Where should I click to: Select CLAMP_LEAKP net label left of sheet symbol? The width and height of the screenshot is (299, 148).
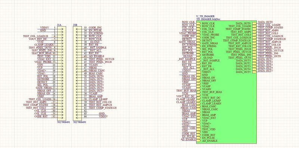tap(186, 99)
